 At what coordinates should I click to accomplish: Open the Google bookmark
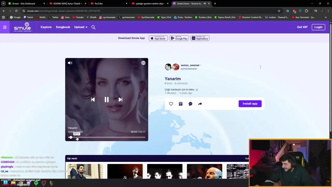pos(15,17)
